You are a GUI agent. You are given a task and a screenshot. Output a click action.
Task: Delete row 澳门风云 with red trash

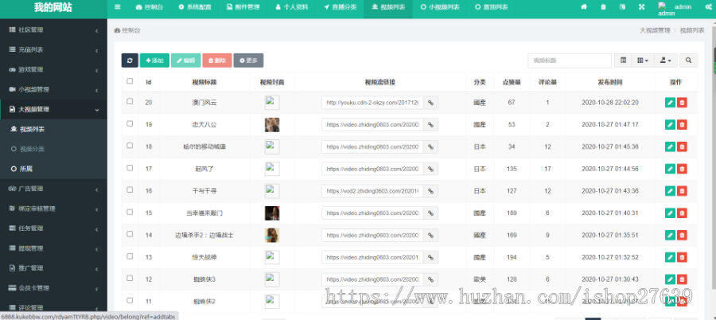(x=682, y=103)
